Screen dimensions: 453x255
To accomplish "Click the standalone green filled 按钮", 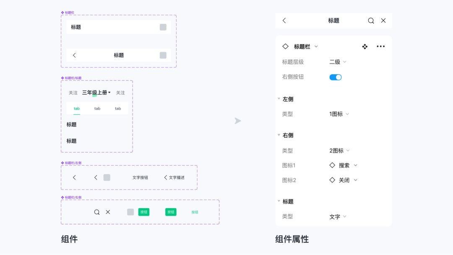I will [171, 212].
